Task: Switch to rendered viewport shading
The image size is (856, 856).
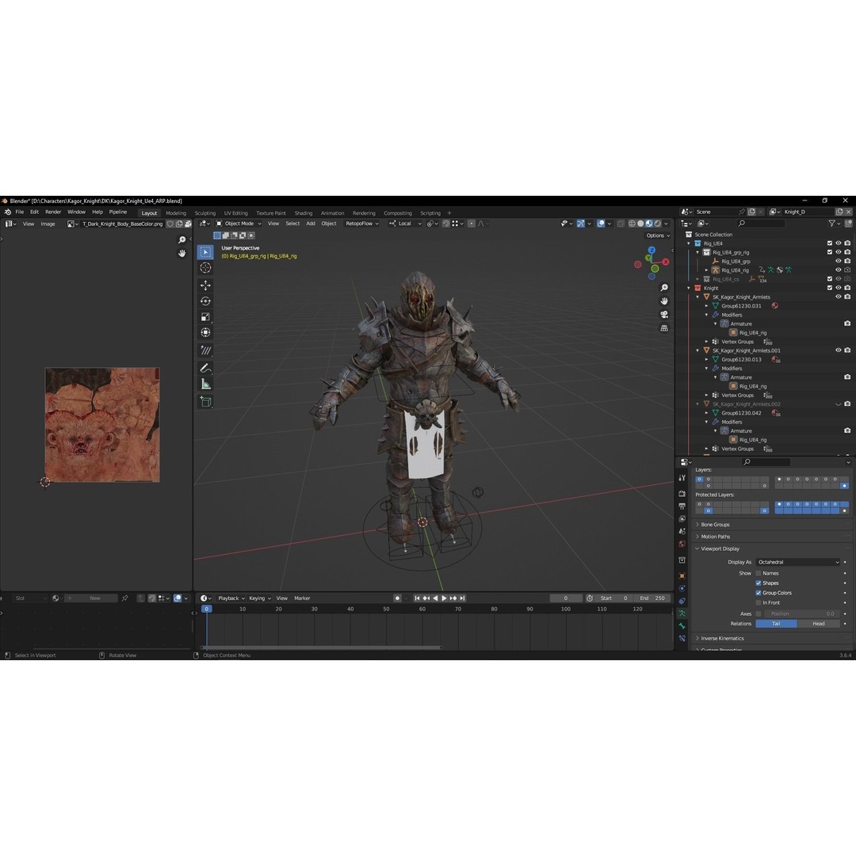Action: click(x=658, y=224)
